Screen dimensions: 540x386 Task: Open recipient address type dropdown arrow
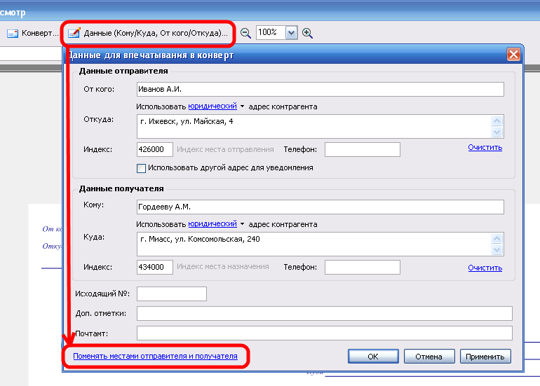pos(242,225)
